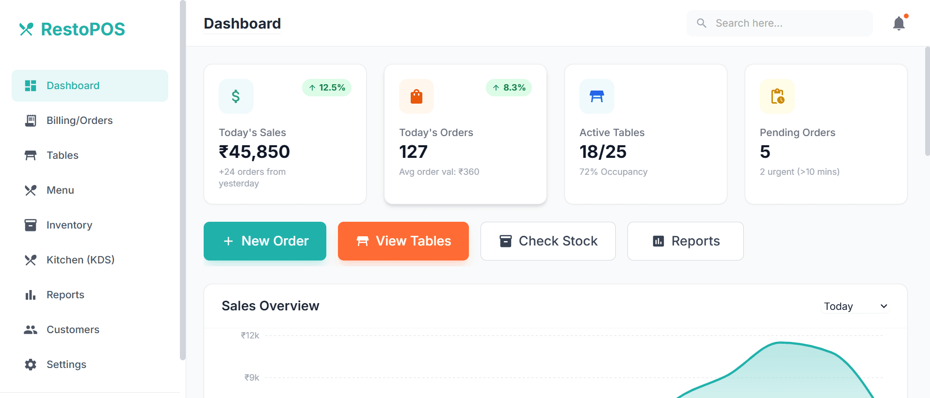930x398 pixels.
Task: Click the box icon in Check Stock button
Action: coord(506,241)
